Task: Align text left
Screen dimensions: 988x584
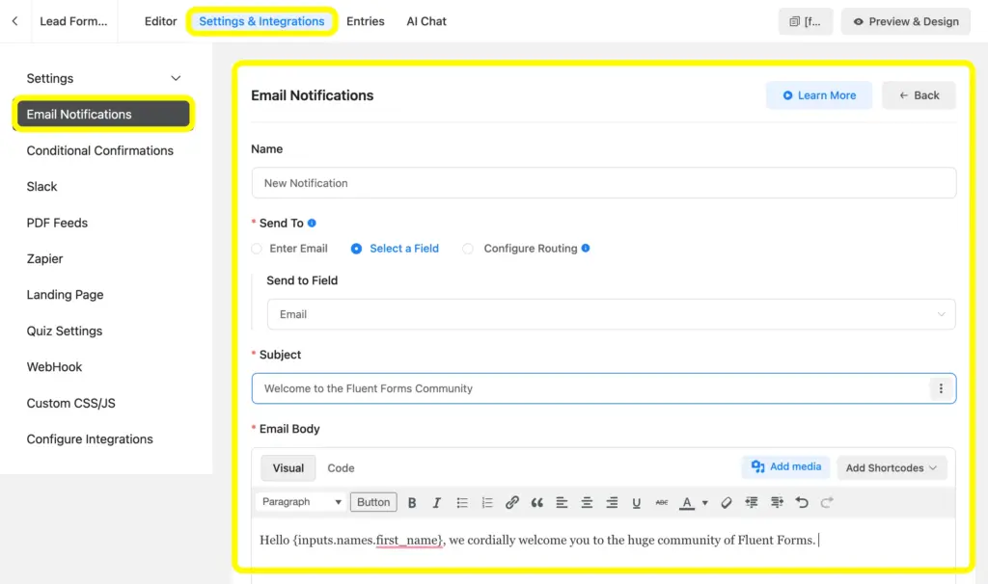Action: pyautogui.click(x=562, y=502)
